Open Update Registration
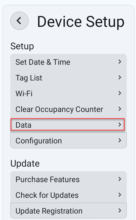This screenshot has width=136, height=220. point(69,211)
